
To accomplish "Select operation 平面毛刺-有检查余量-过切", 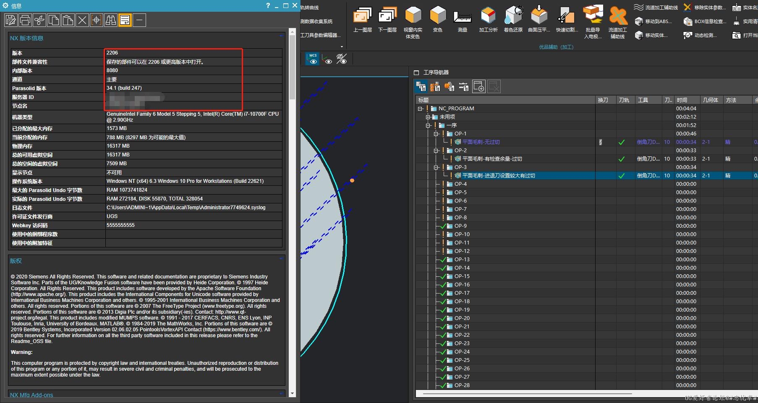I will pos(492,159).
